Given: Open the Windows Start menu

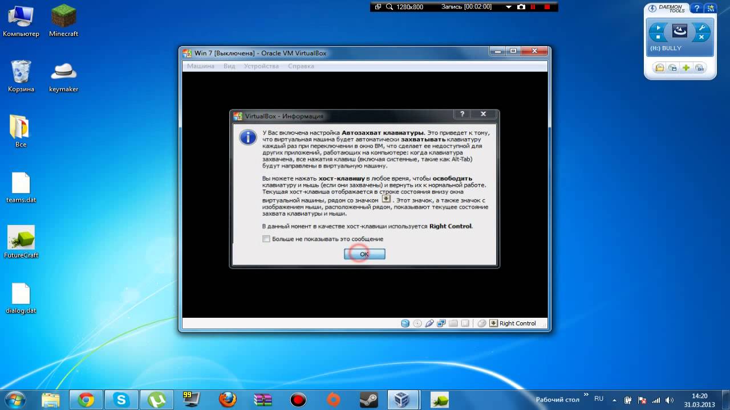Looking at the screenshot, I should [x=15, y=400].
